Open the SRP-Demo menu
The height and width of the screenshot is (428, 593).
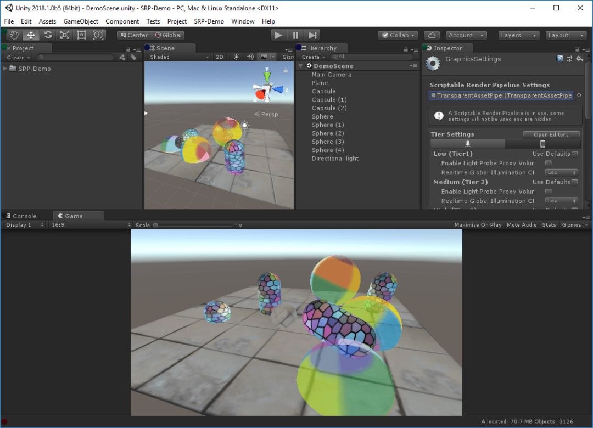[209, 21]
